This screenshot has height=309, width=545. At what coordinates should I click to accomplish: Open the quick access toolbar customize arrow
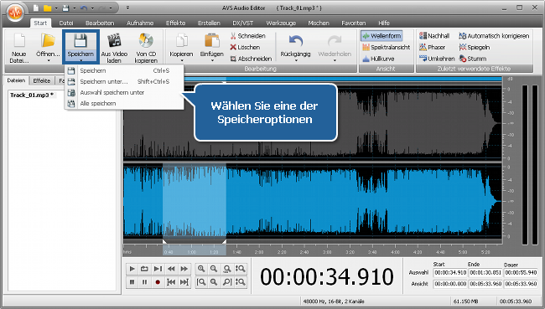(x=127, y=8)
